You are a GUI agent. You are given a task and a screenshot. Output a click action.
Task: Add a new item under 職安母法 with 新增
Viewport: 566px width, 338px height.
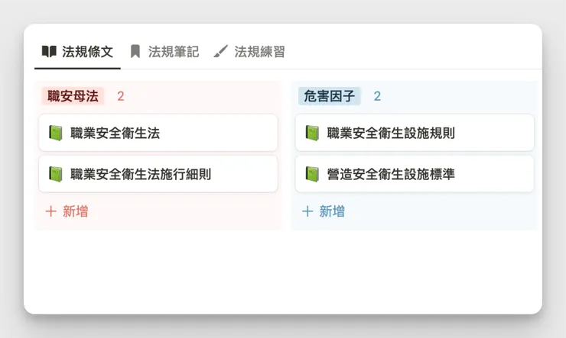[x=67, y=211]
